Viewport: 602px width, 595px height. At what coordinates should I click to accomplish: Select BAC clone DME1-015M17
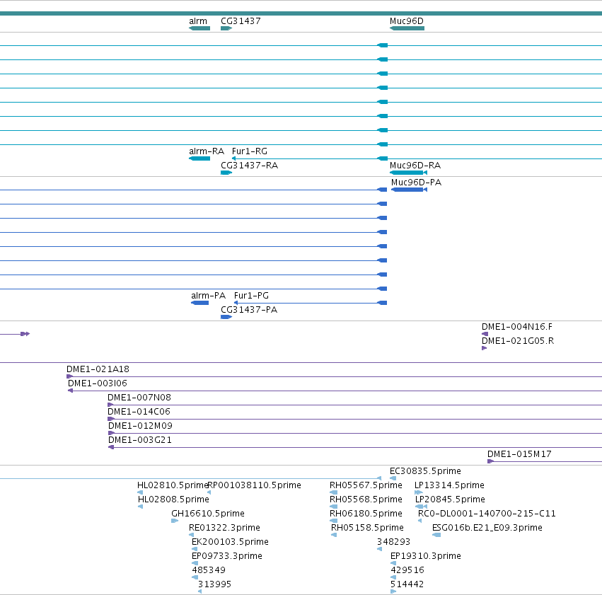click(x=545, y=461)
